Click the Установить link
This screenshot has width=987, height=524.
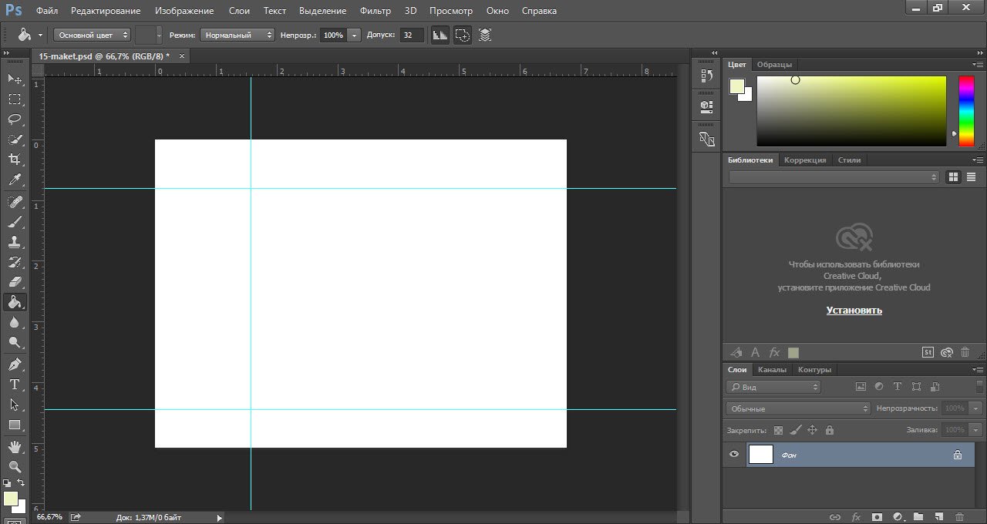coord(854,311)
